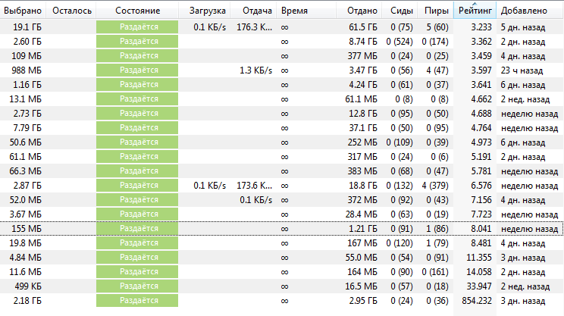This screenshot has height=316, width=564.
Task: Click the green status bar of the 988 МБ torrent
Action: tap(137, 70)
